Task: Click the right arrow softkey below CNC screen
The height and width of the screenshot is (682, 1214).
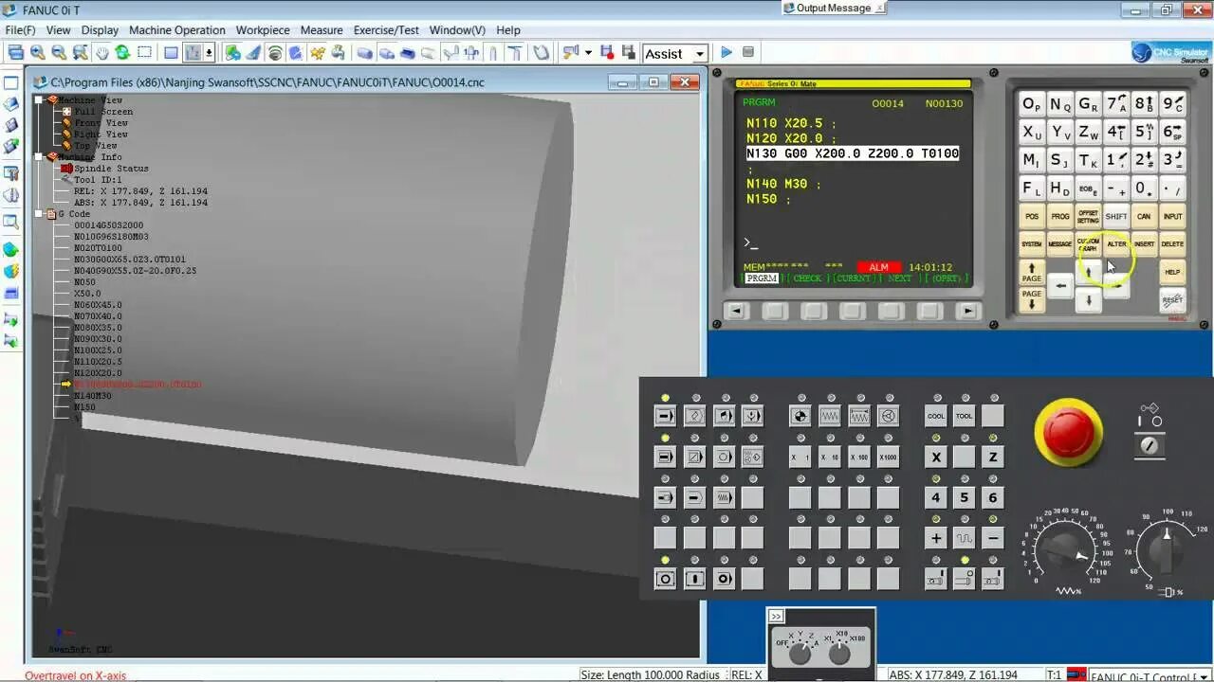Action: point(967,311)
